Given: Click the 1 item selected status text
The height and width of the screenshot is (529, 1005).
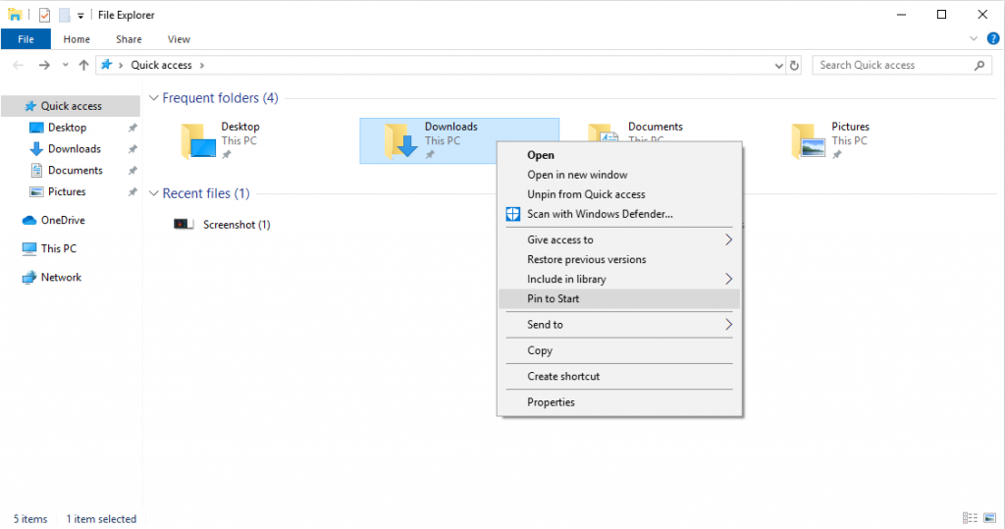Looking at the screenshot, I should pyautogui.click(x=101, y=519).
